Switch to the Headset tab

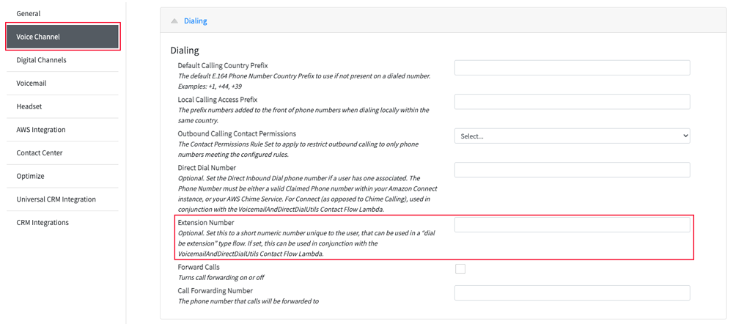click(x=62, y=106)
